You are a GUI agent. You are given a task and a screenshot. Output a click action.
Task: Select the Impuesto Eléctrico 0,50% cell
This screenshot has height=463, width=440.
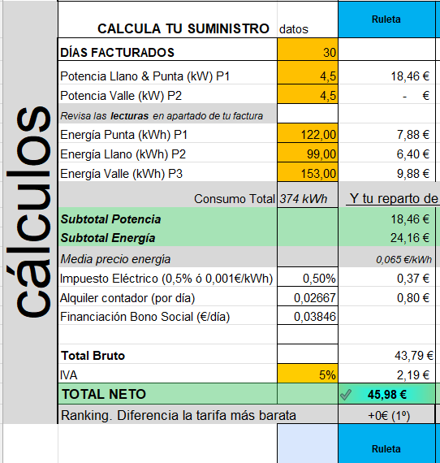[x=308, y=277]
